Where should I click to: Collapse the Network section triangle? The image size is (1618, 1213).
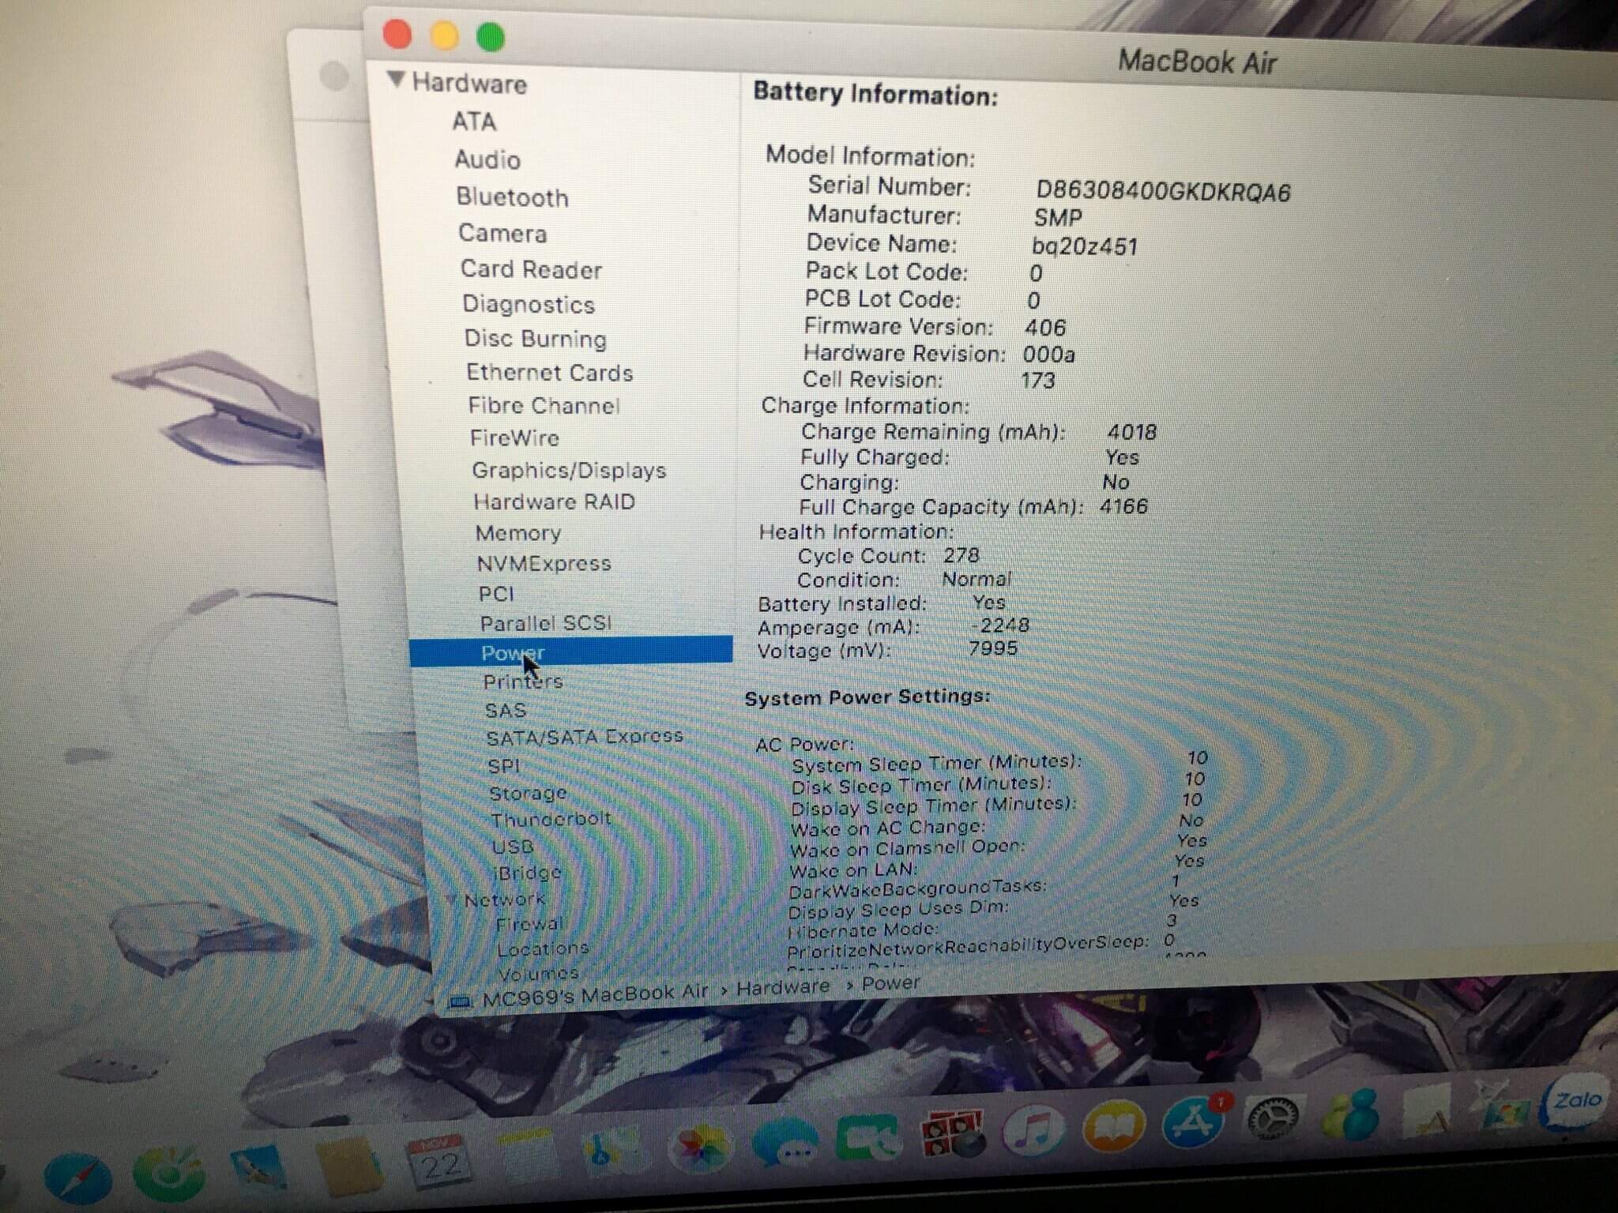(x=451, y=899)
